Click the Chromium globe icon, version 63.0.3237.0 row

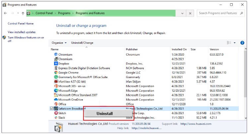56,54
